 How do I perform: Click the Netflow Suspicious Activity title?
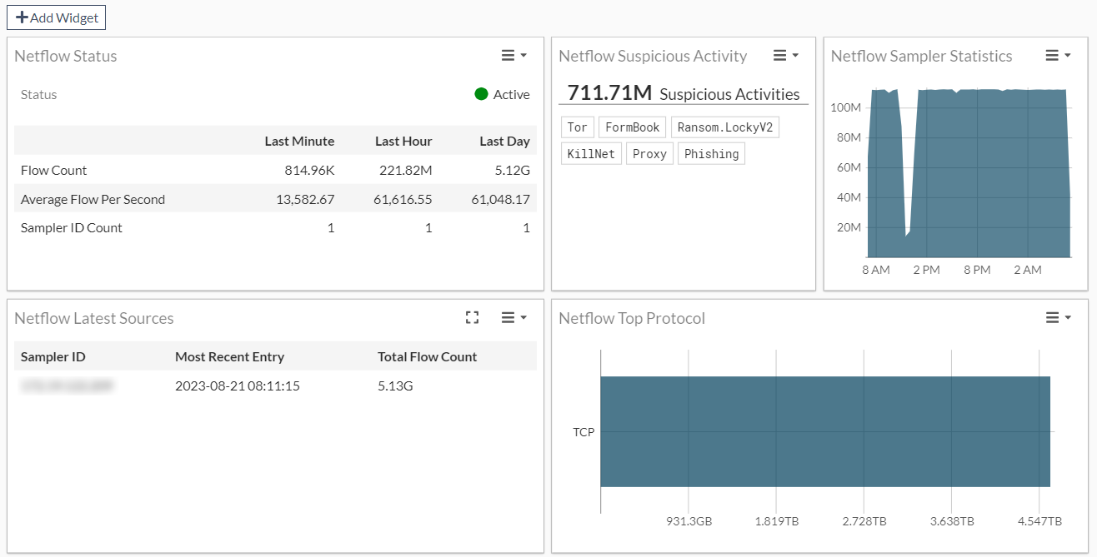pyautogui.click(x=654, y=56)
